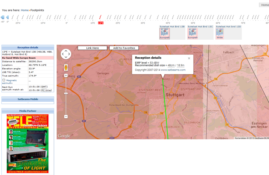Image resolution: width=269 pixels, height=175 pixels.
Task: Click the Ku-band Wide Europe Beam row
Action: [28, 58]
